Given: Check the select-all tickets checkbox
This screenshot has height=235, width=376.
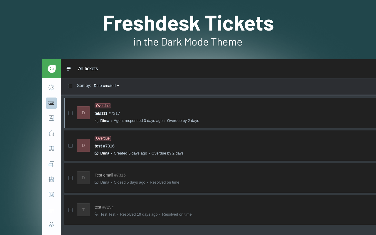Looking at the screenshot, I should pos(70,86).
